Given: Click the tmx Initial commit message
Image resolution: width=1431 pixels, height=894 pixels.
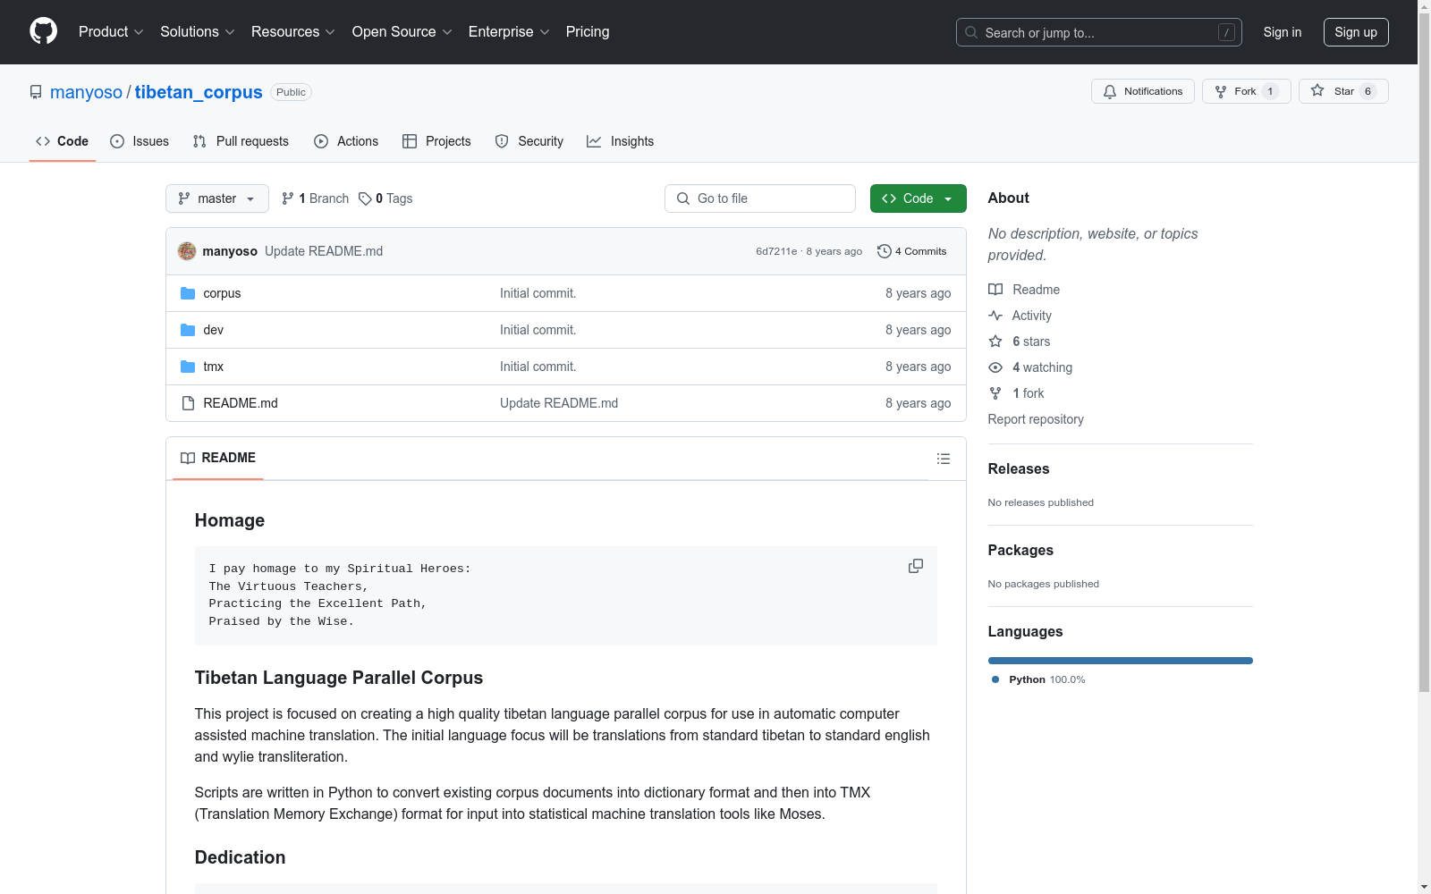Looking at the screenshot, I should click(x=538, y=367).
